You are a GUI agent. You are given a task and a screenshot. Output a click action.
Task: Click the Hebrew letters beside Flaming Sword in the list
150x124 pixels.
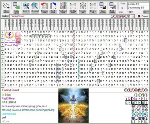(136, 90)
